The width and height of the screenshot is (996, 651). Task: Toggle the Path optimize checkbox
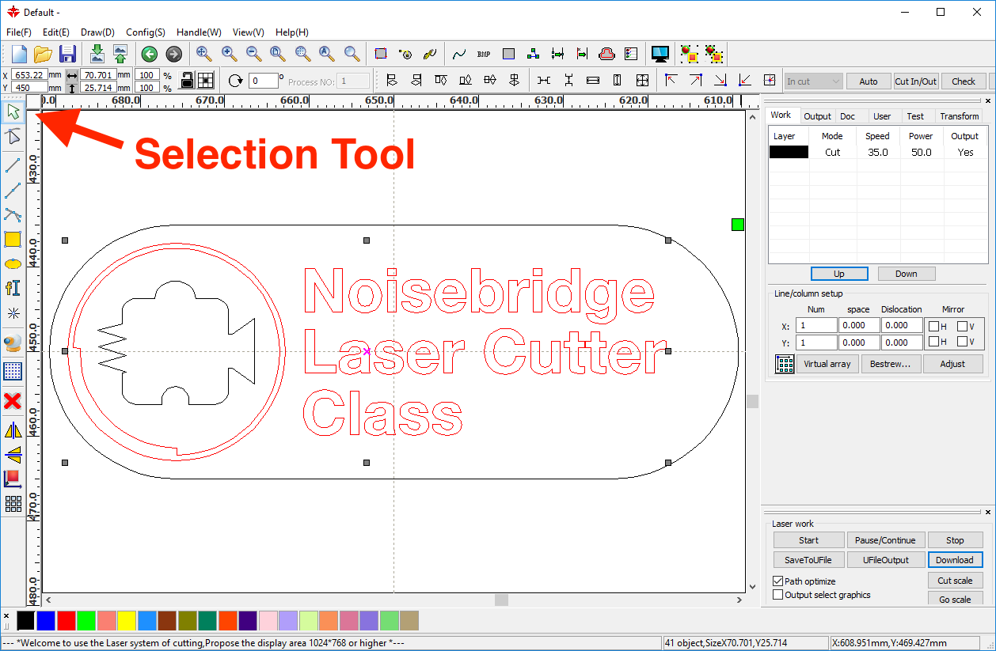[777, 581]
